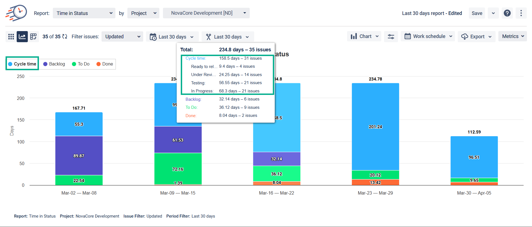Open the Metrics menu
The width and height of the screenshot is (532, 227).
(x=513, y=36)
